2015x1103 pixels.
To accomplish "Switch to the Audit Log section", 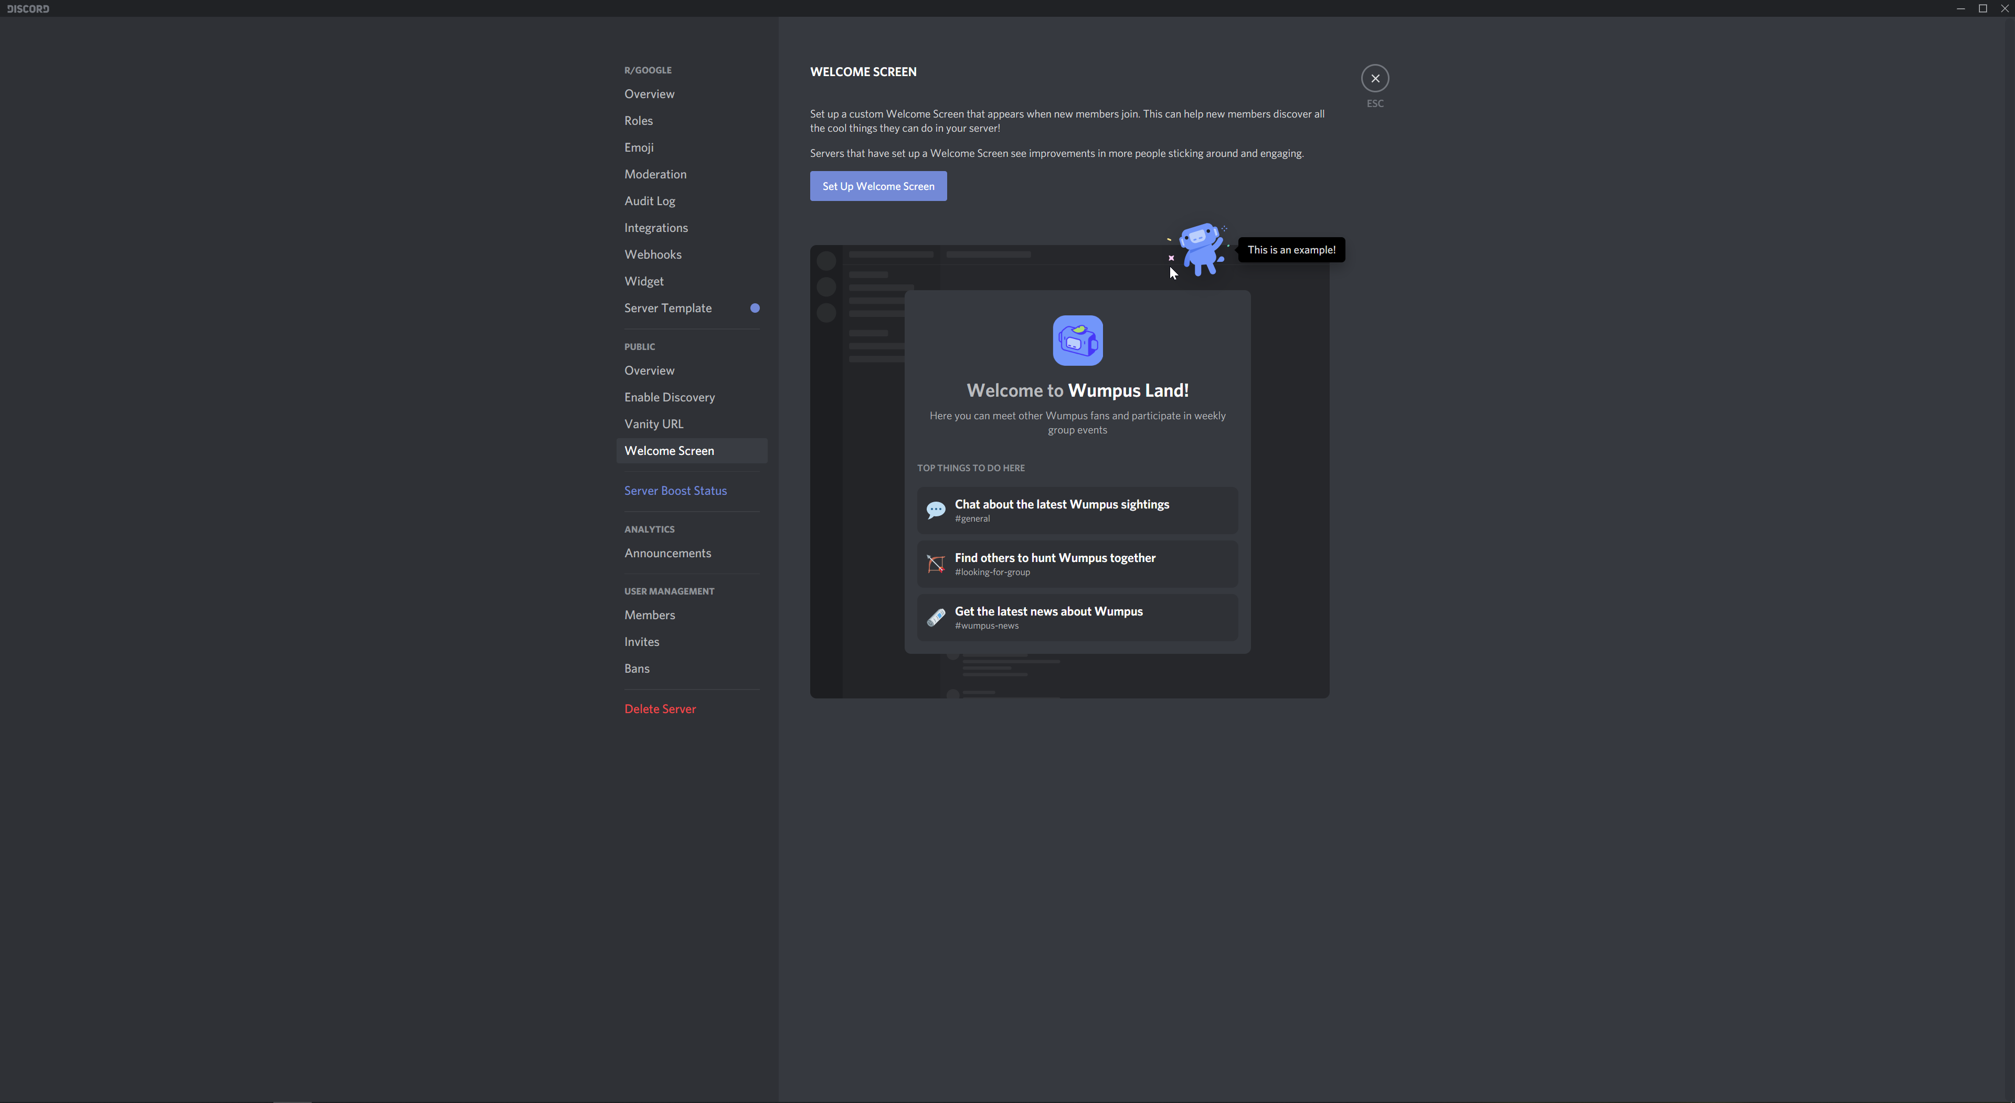I will [649, 201].
